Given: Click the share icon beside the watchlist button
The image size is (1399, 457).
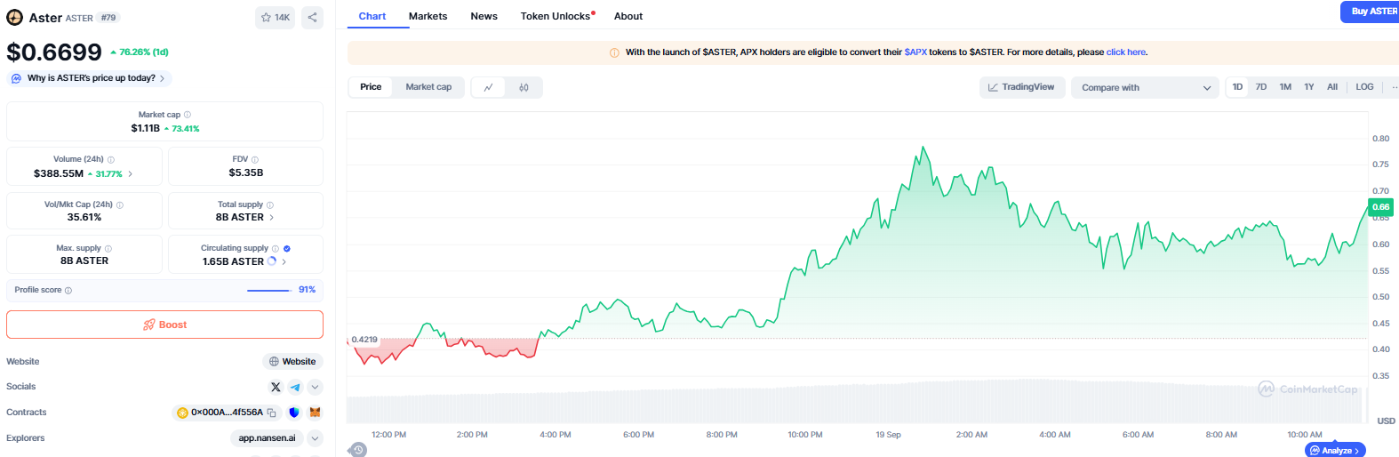Looking at the screenshot, I should tap(312, 17).
